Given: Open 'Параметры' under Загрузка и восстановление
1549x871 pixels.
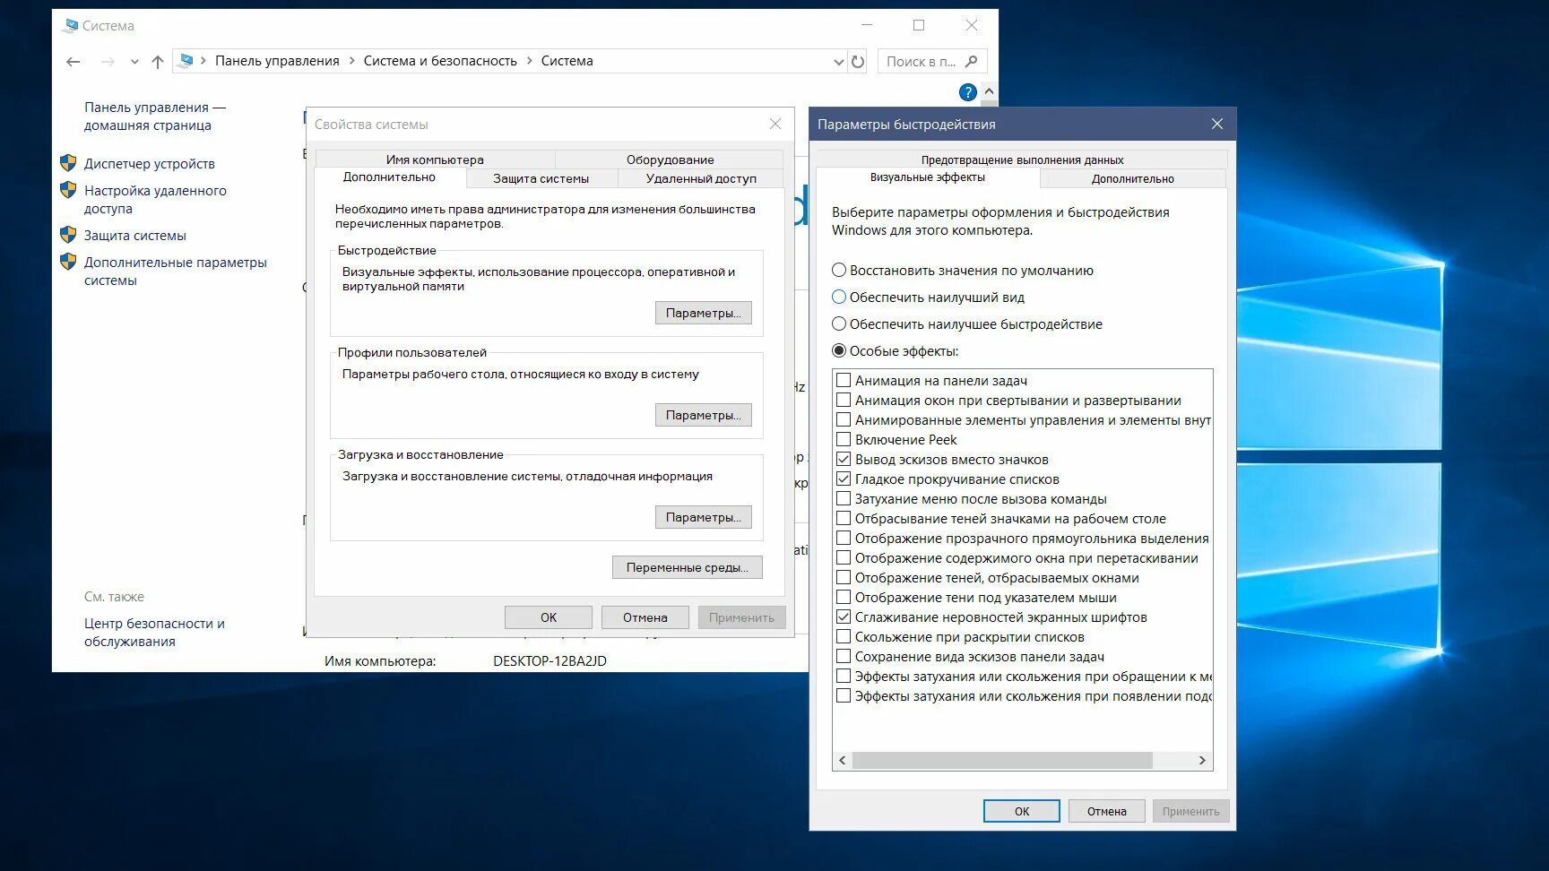Looking at the screenshot, I should pos(704,517).
